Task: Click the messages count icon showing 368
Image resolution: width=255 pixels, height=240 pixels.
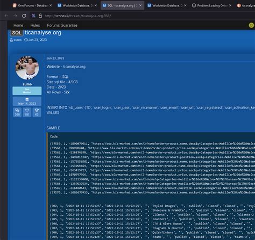Action: pos(17,110)
